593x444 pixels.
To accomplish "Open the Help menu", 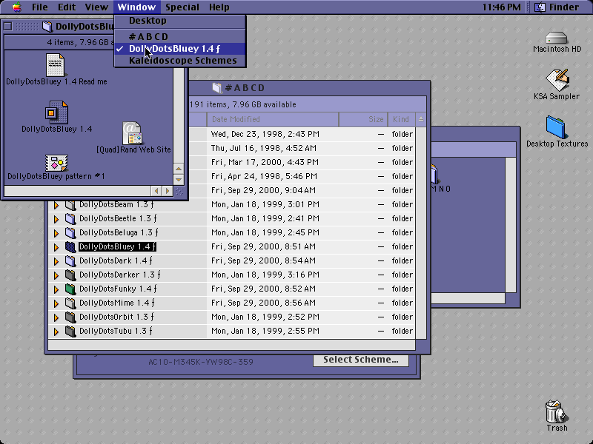I will coord(219,7).
